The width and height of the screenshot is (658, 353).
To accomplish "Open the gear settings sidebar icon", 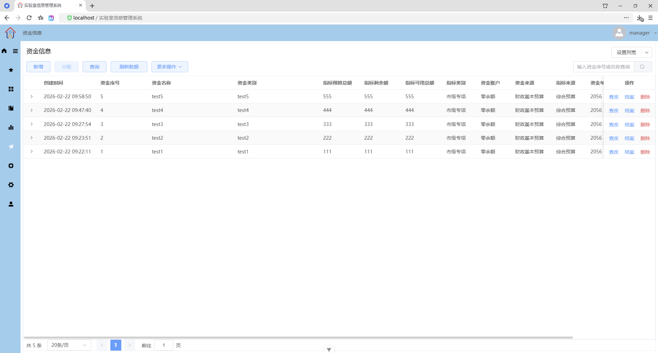I will tap(11, 185).
